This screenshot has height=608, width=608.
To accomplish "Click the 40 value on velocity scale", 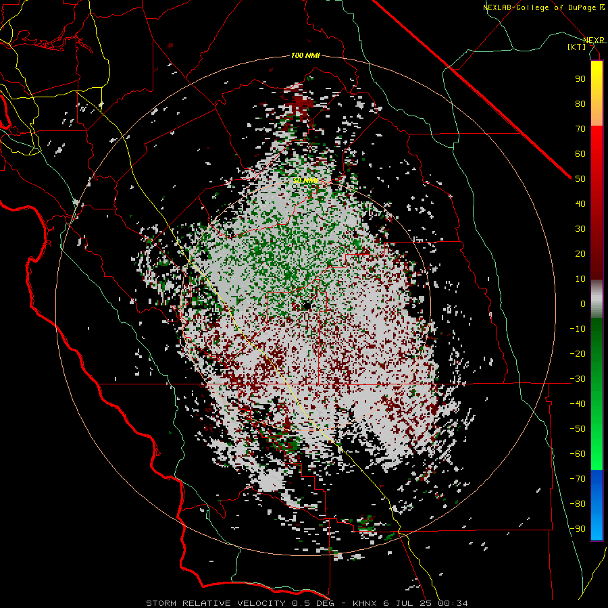I will (580, 203).
